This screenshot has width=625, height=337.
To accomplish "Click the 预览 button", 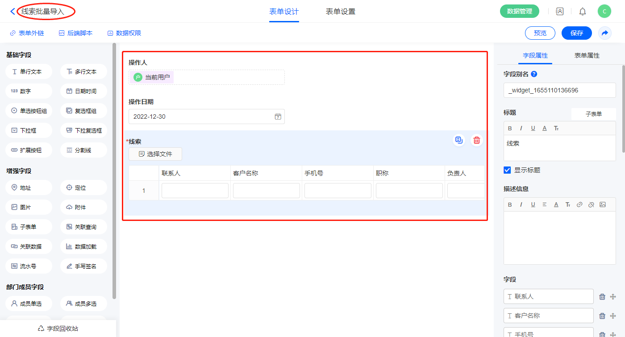I will pyautogui.click(x=540, y=33).
